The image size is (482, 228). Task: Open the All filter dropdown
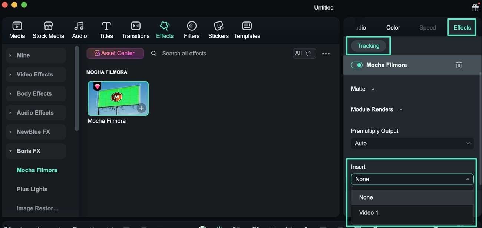pyautogui.click(x=304, y=54)
